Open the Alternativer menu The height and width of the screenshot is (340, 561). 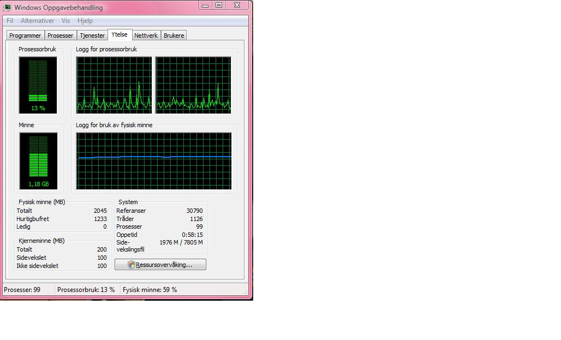click(37, 21)
